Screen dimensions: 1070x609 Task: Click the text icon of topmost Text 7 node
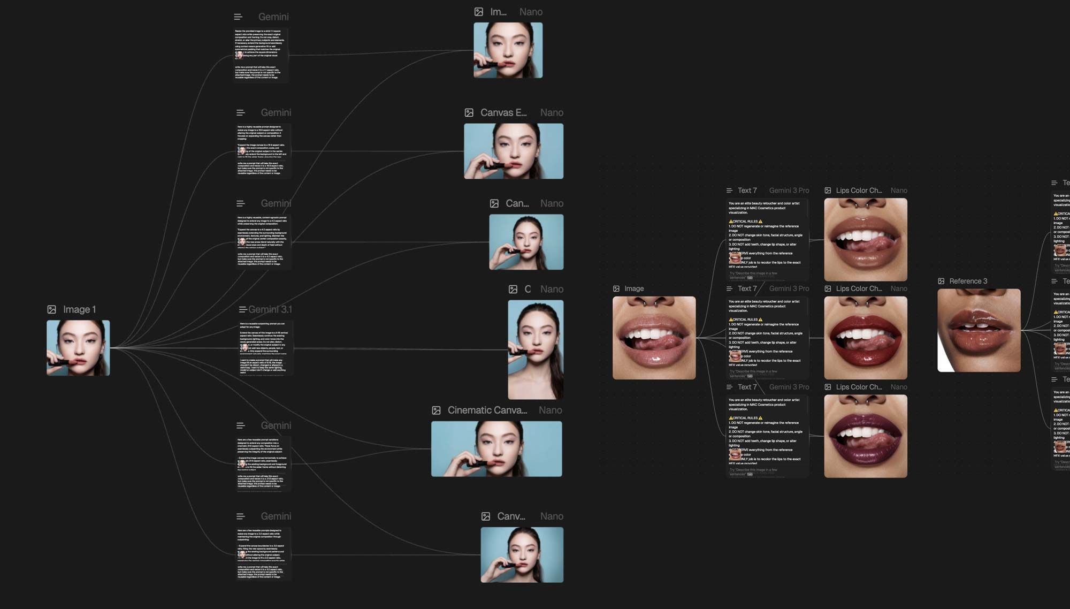[729, 191]
